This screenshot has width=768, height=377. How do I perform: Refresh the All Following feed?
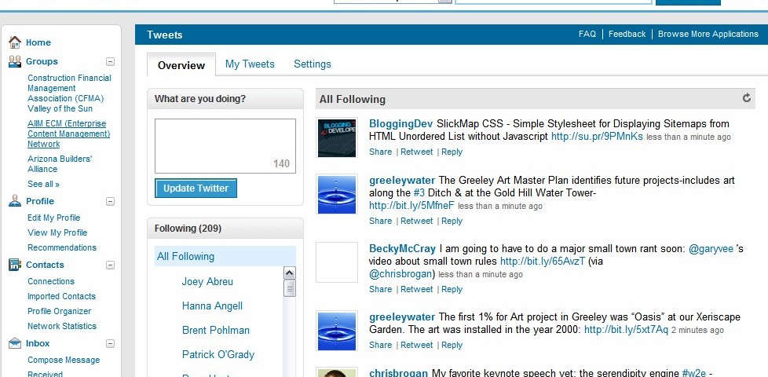click(747, 98)
